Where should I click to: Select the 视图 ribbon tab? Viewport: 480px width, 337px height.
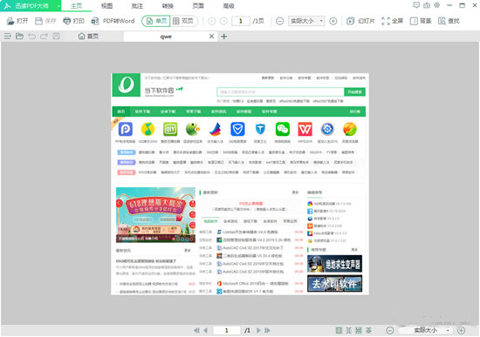pyautogui.click(x=106, y=6)
